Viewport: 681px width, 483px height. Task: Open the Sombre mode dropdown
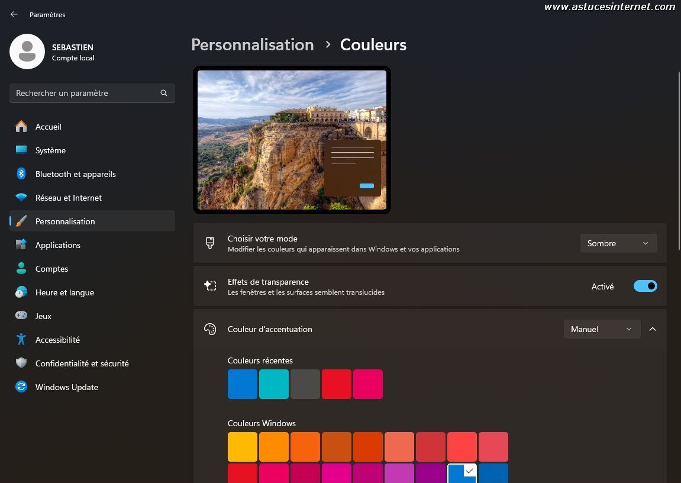coord(618,243)
